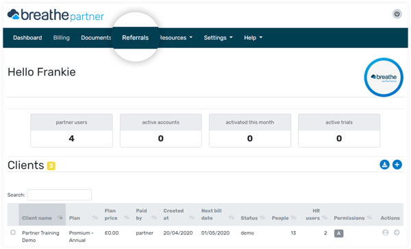Expand the Settings dropdown menu
This screenshot has width=411, height=249.
[x=218, y=38]
